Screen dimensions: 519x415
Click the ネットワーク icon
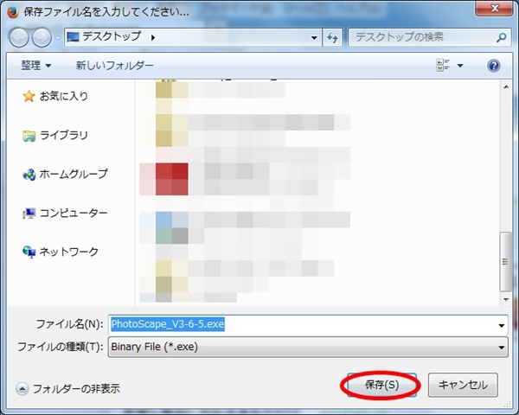point(29,252)
